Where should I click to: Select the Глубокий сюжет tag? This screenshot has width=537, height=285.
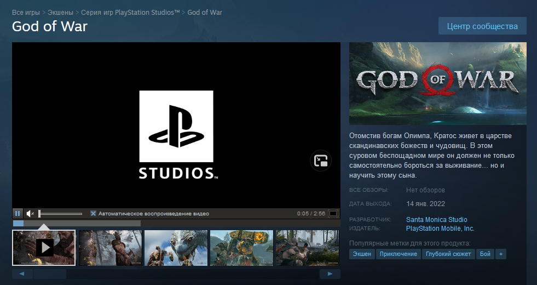coord(448,254)
